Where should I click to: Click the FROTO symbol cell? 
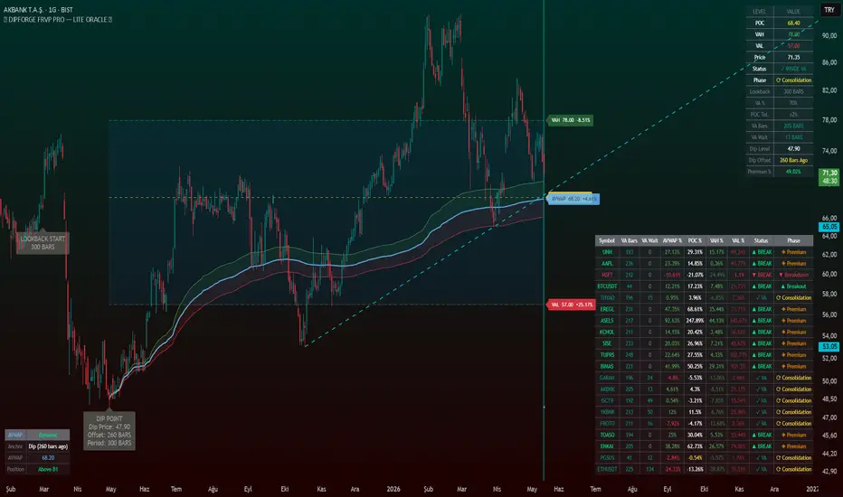pos(607,424)
